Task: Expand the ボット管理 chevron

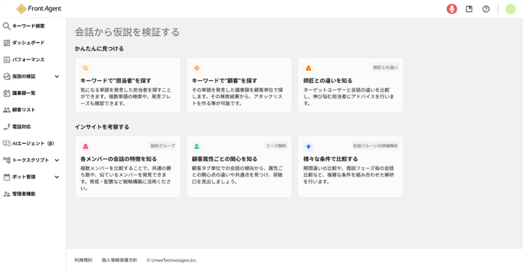Action: pos(57,177)
